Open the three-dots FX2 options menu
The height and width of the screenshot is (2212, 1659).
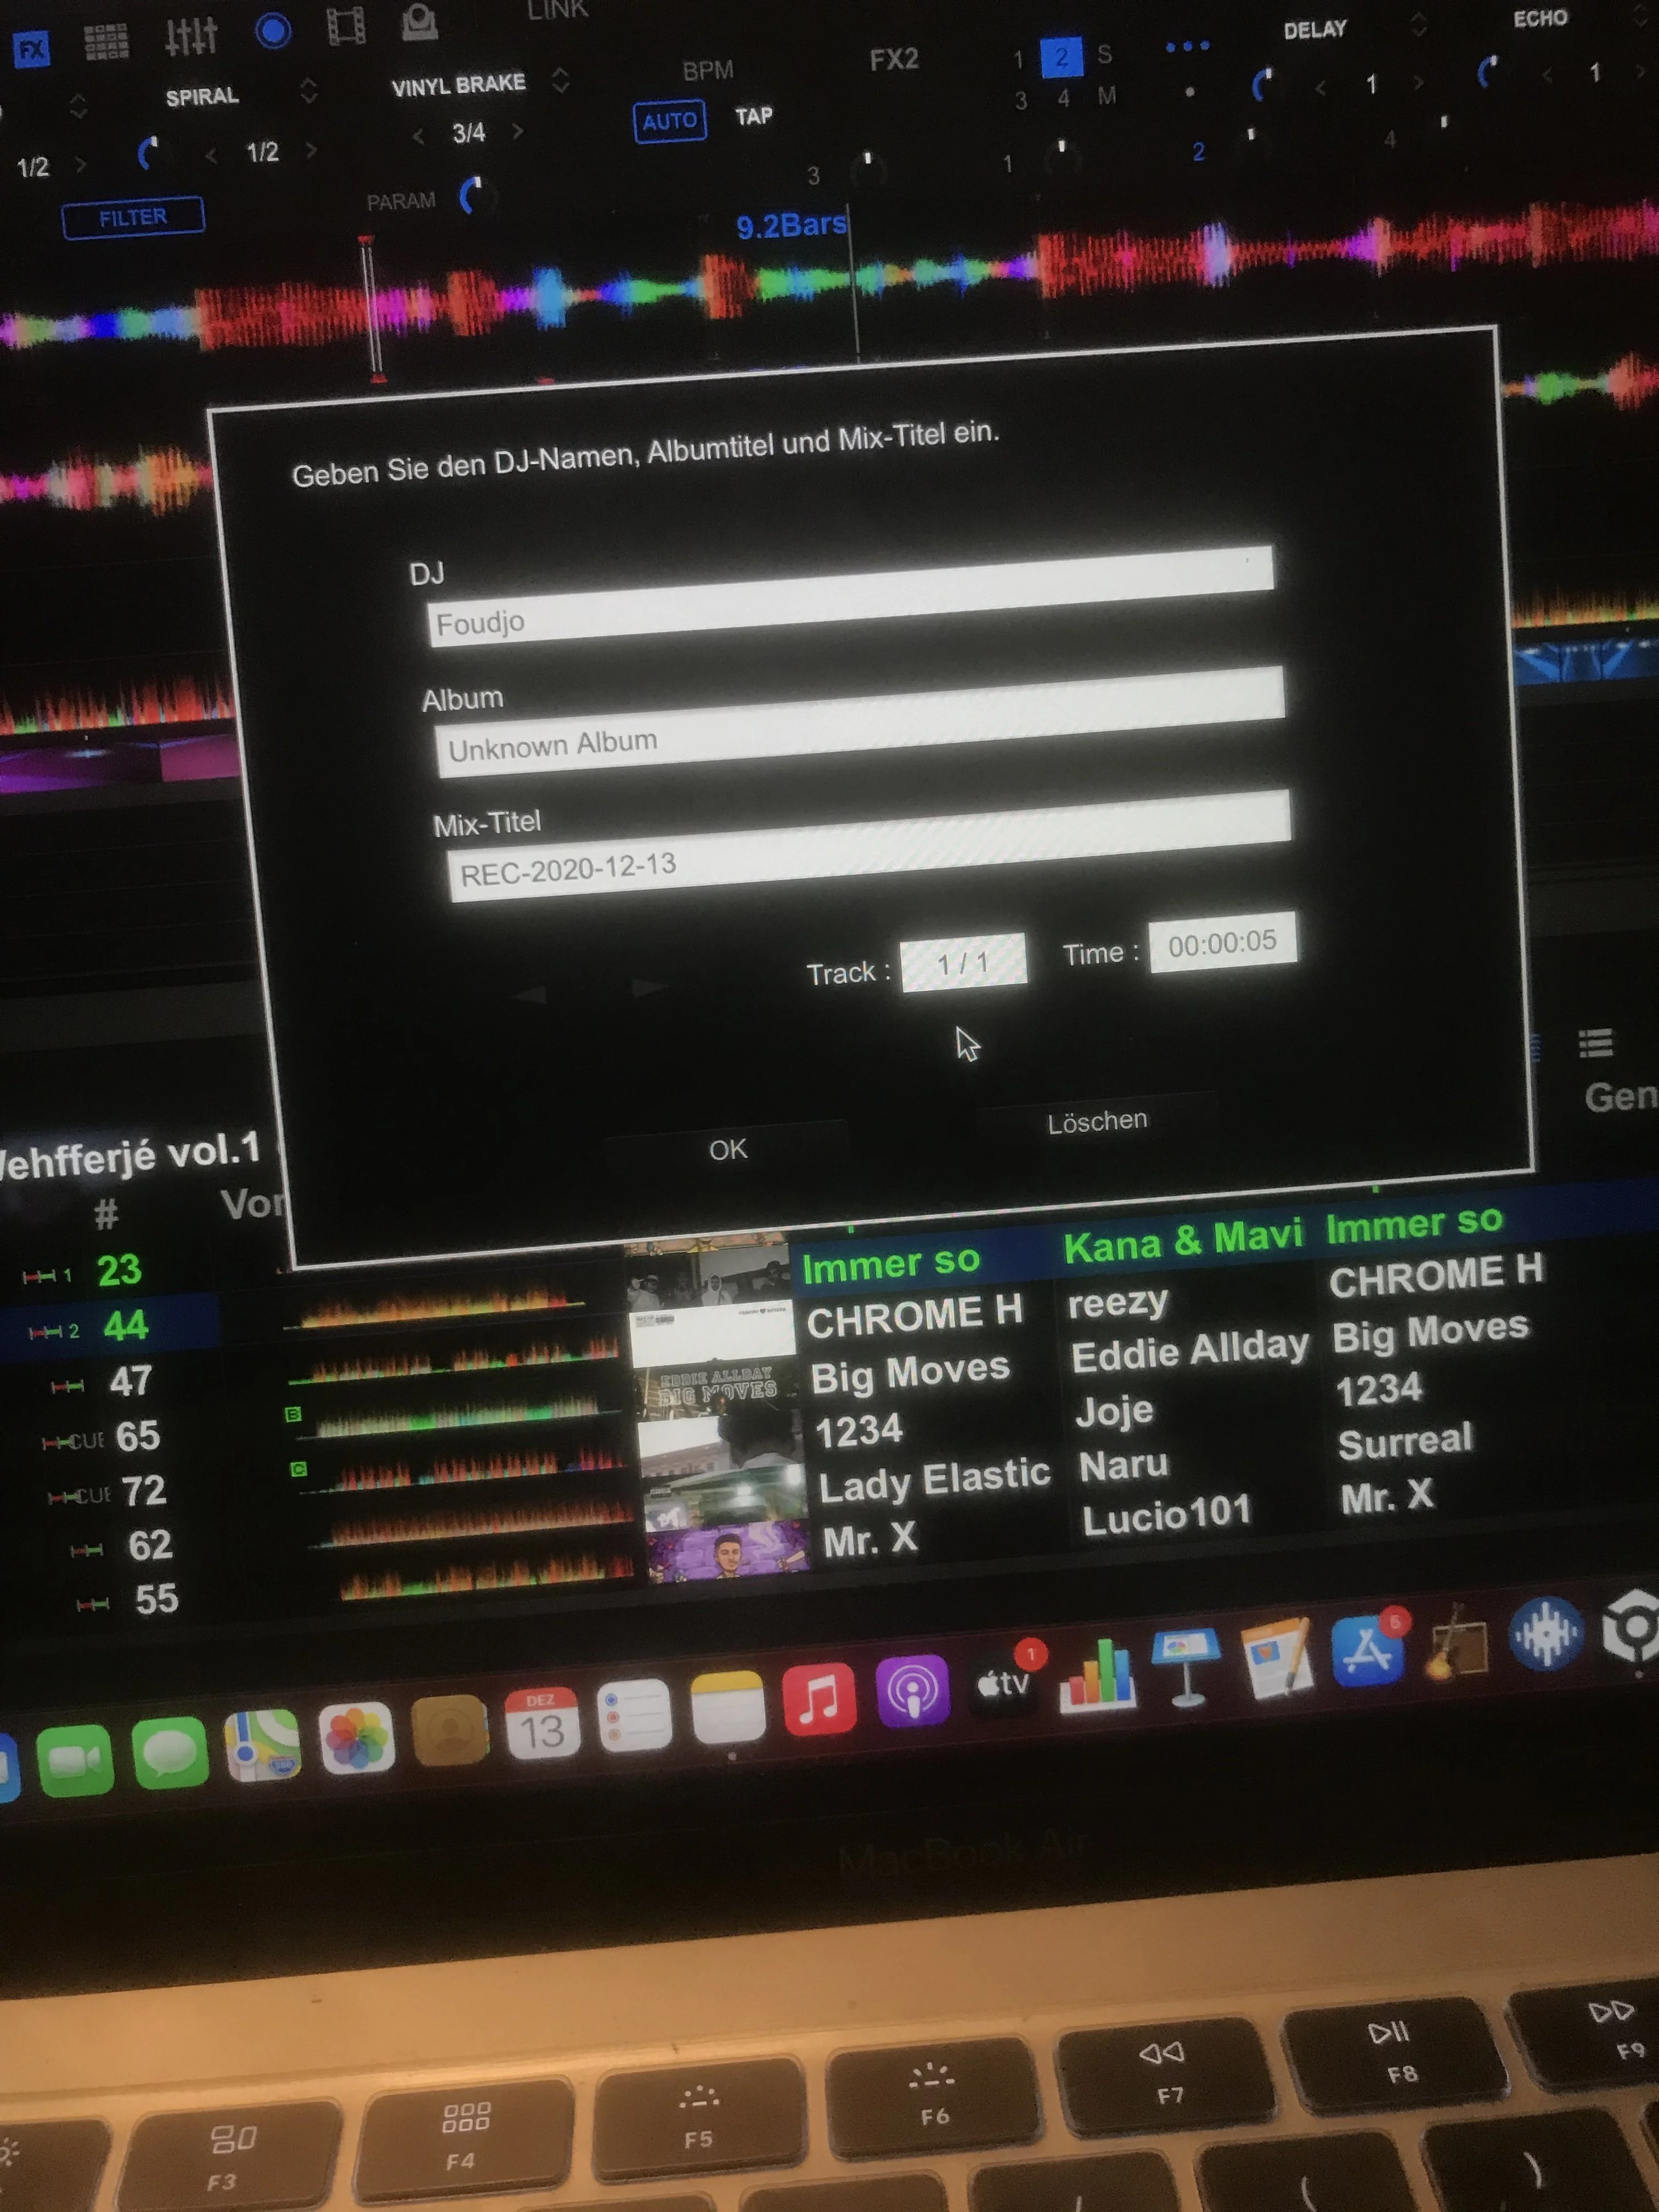coord(1187,47)
